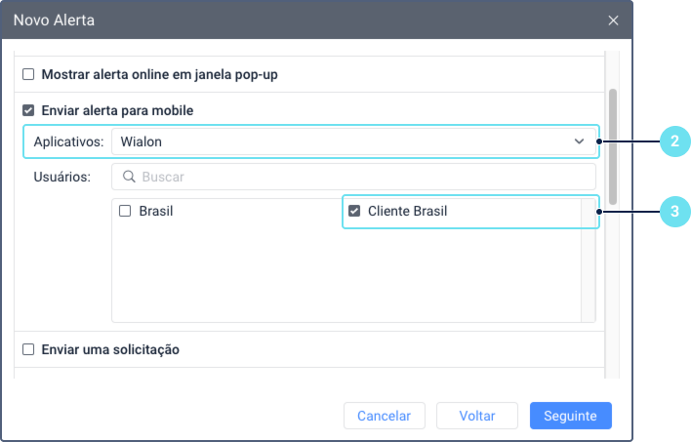
Task: Close the Novo Alerta dialog
Action: (613, 20)
